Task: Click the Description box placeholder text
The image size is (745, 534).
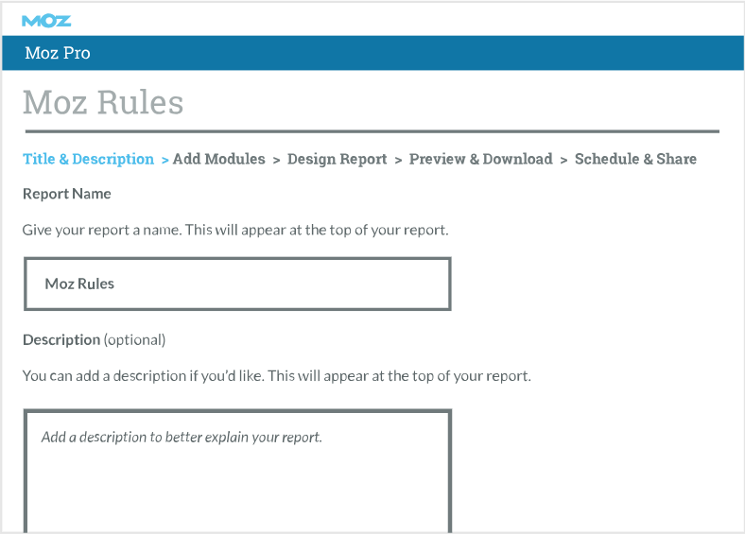Action: (182, 437)
